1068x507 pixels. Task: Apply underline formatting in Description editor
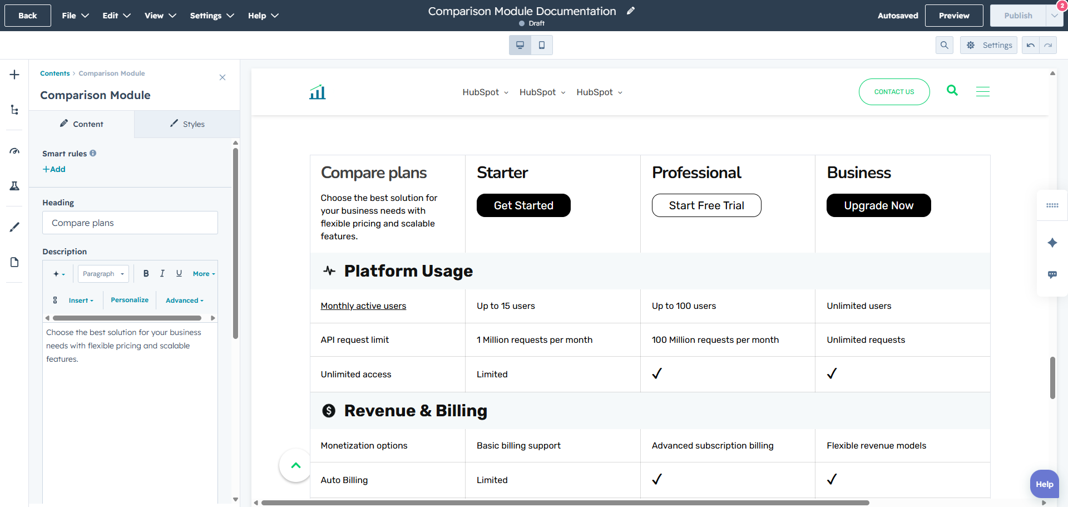179,273
